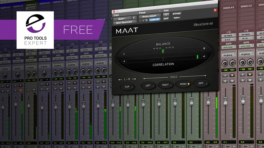The height and width of the screenshot is (148, 264).
Task: Click right pan knob on bus 29-30 track
Action: tap(34, 74)
